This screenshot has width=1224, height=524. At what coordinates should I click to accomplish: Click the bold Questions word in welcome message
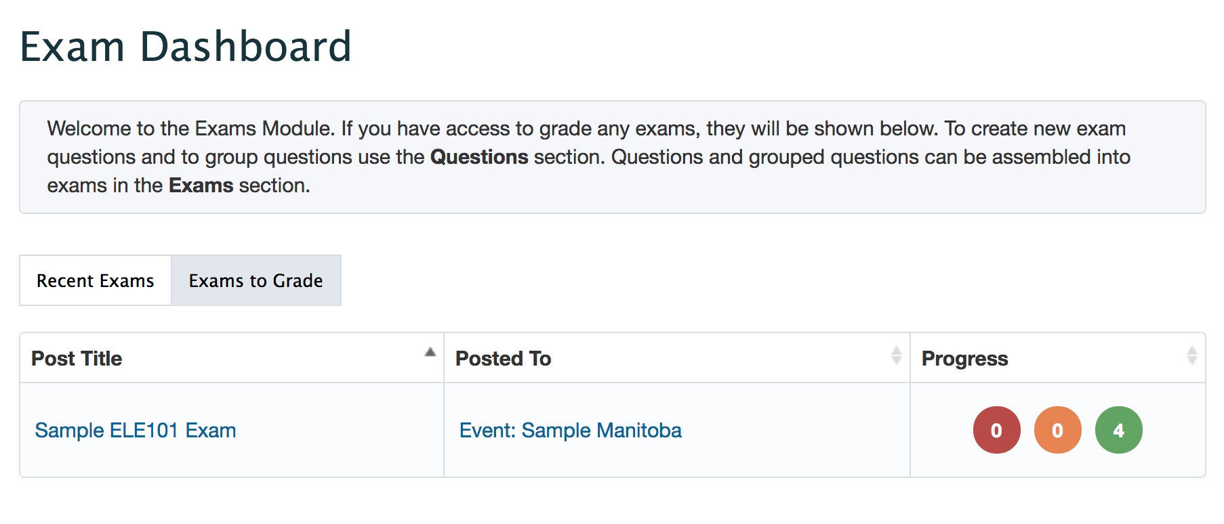(x=479, y=157)
